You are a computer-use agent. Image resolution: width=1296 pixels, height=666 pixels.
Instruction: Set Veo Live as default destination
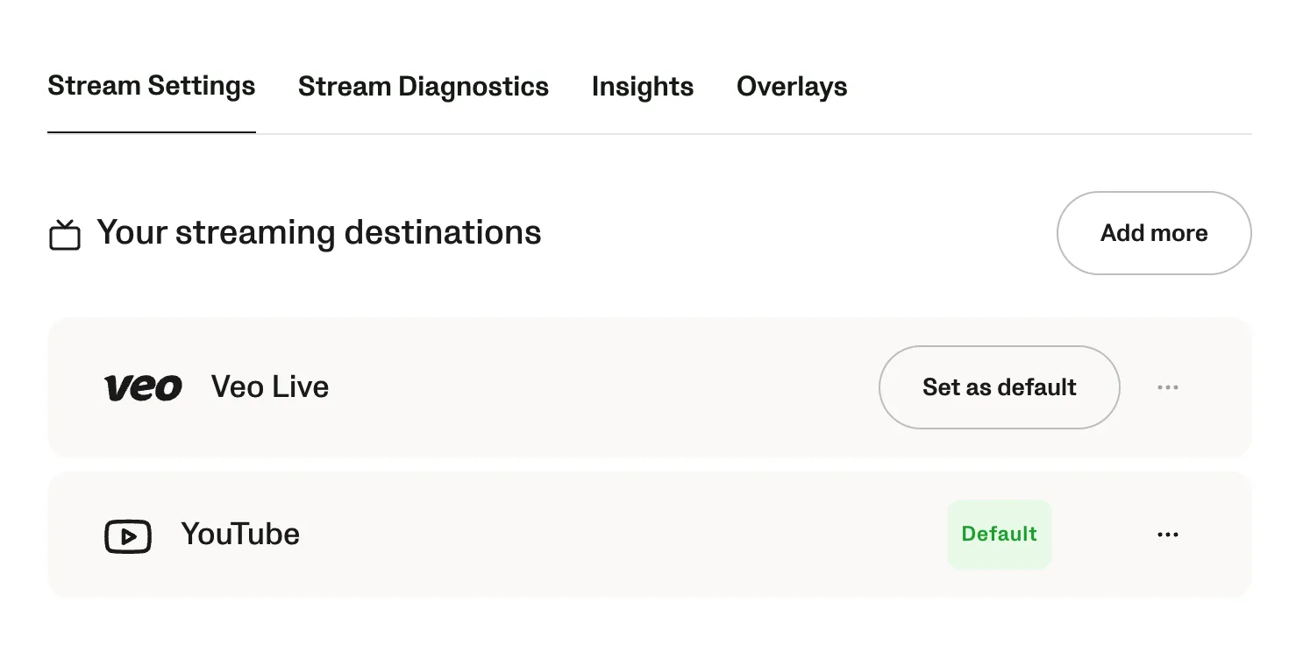[x=999, y=387]
